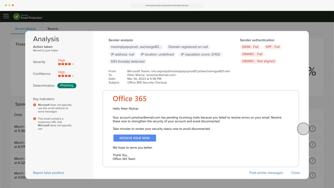Click the 593 threat(s) detected chip
This screenshot has width=334, height=188.
(128, 62)
